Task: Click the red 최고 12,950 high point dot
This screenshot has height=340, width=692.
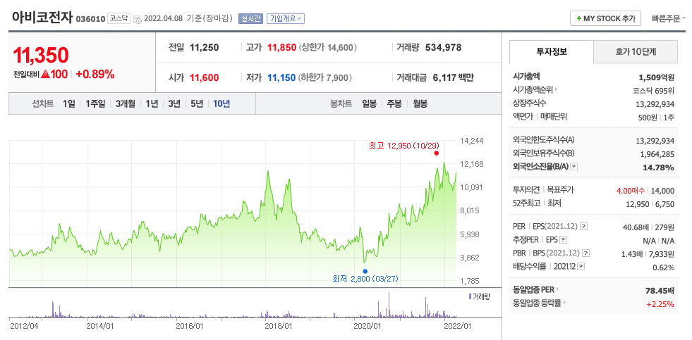Action: tap(437, 153)
